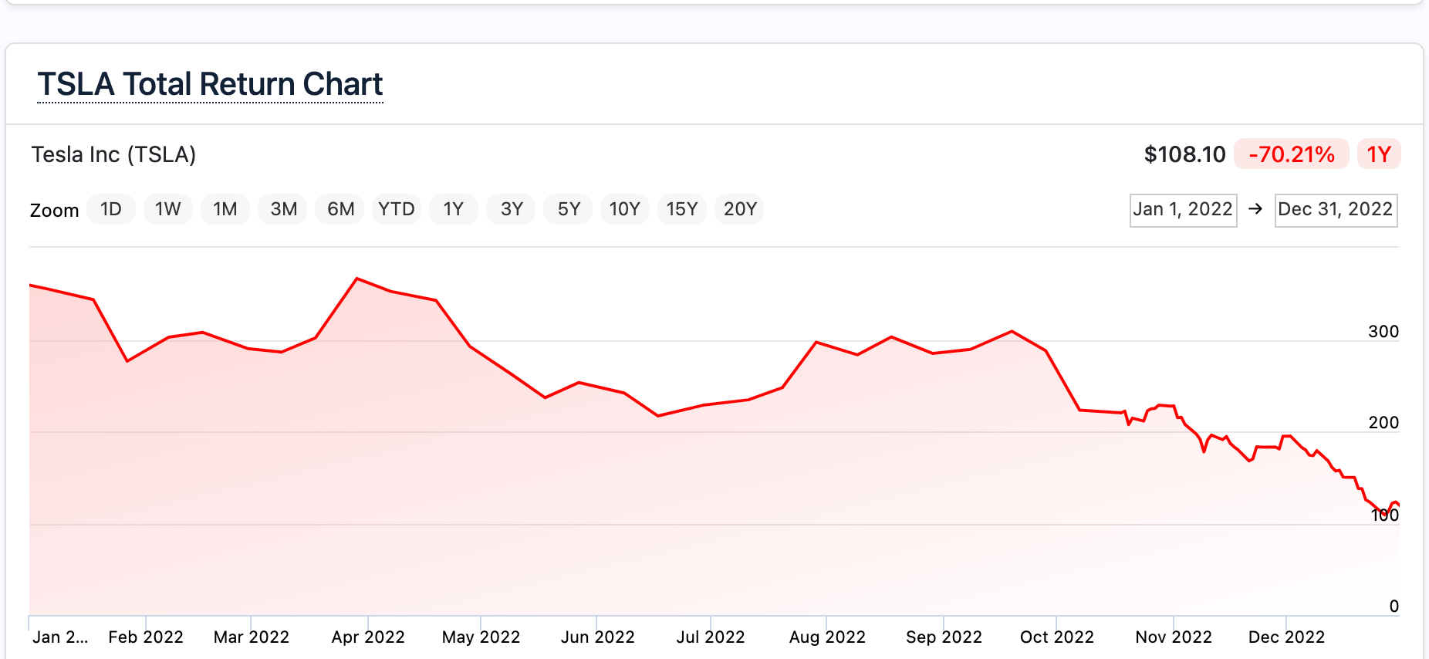
Task: Click the Nov 2022 axis label
Action: (1174, 637)
